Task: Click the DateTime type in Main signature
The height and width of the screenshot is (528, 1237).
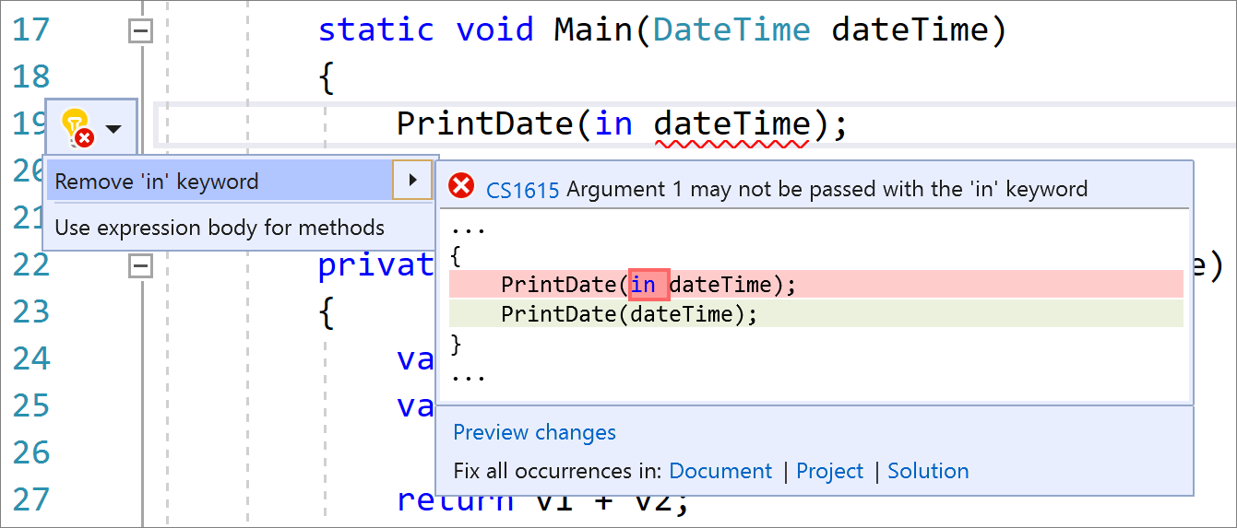Action: (731, 29)
